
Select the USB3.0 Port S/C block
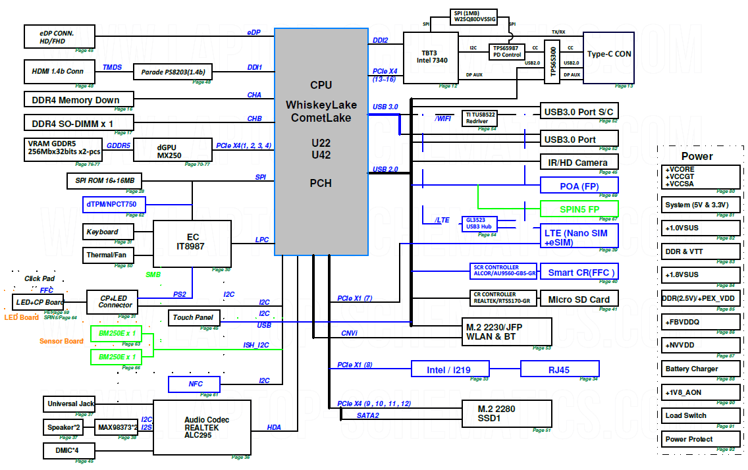pos(579,112)
